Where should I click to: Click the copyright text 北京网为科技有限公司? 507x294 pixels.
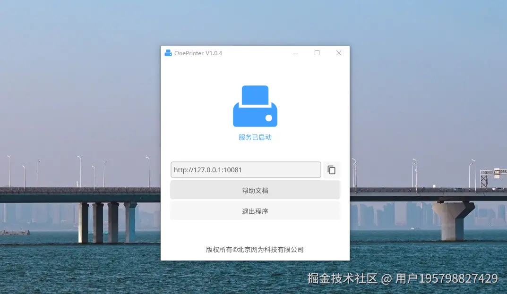pyautogui.click(x=255, y=250)
